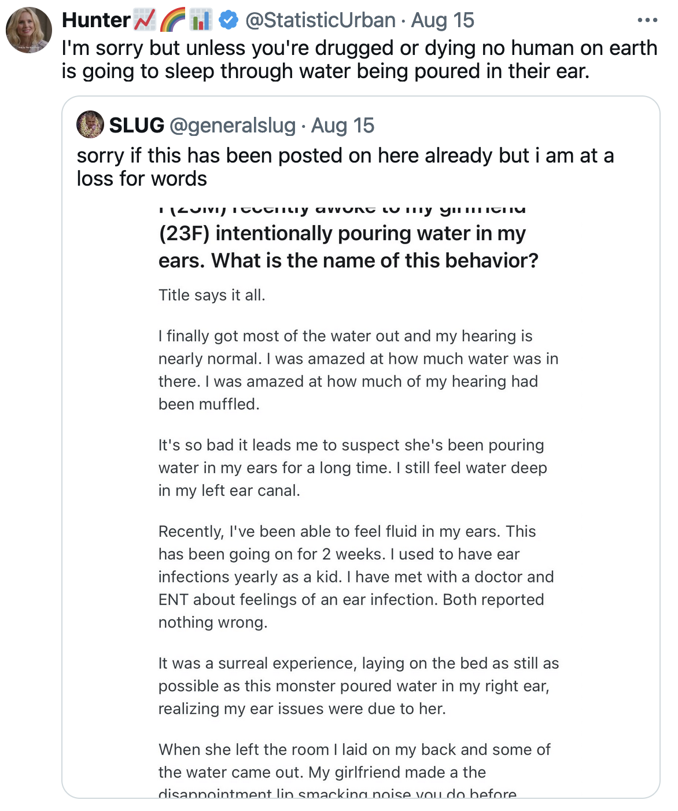Open SLUG's small profile avatar
The image size is (678, 811).
(x=90, y=125)
